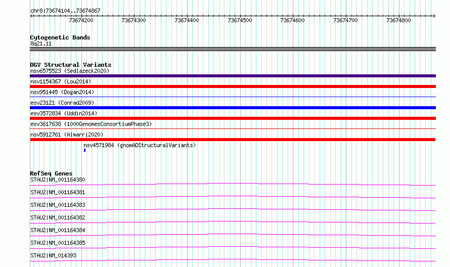Select the purple nsv6575523 variant bar

(233, 76)
